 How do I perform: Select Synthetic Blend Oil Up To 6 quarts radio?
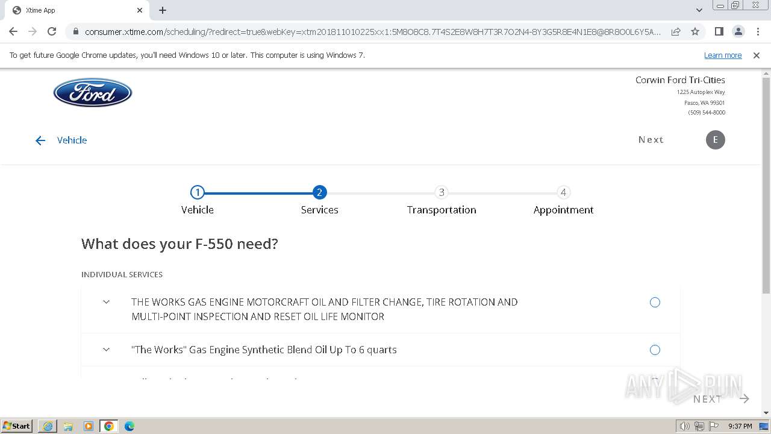[x=655, y=350]
